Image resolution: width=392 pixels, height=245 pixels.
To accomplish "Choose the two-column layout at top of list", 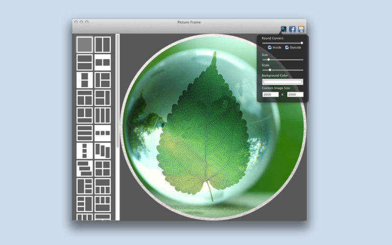I will (x=102, y=45).
